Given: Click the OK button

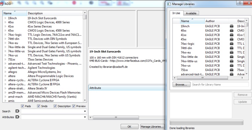Looking at the screenshot, I should coord(129,127).
